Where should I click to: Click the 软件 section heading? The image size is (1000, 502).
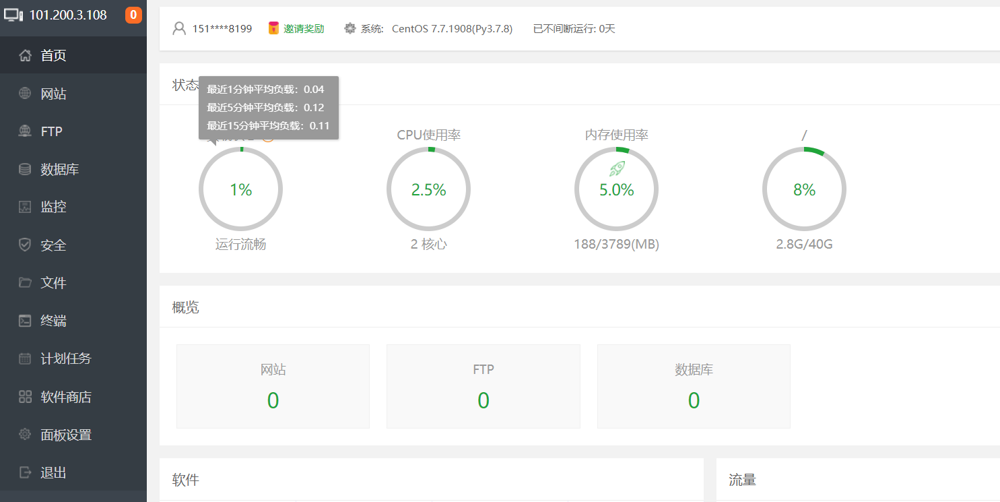[x=185, y=480]
